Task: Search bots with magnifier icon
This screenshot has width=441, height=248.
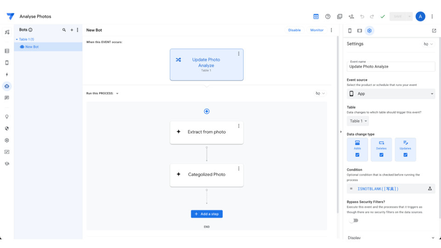Action: point(64,30)
